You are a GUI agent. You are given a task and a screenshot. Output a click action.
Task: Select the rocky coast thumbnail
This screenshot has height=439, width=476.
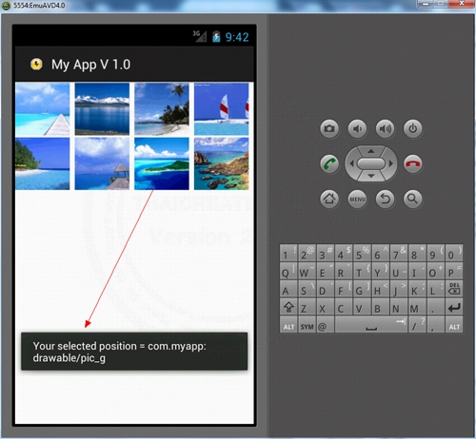pyautogui.click(x=222, y=163)
